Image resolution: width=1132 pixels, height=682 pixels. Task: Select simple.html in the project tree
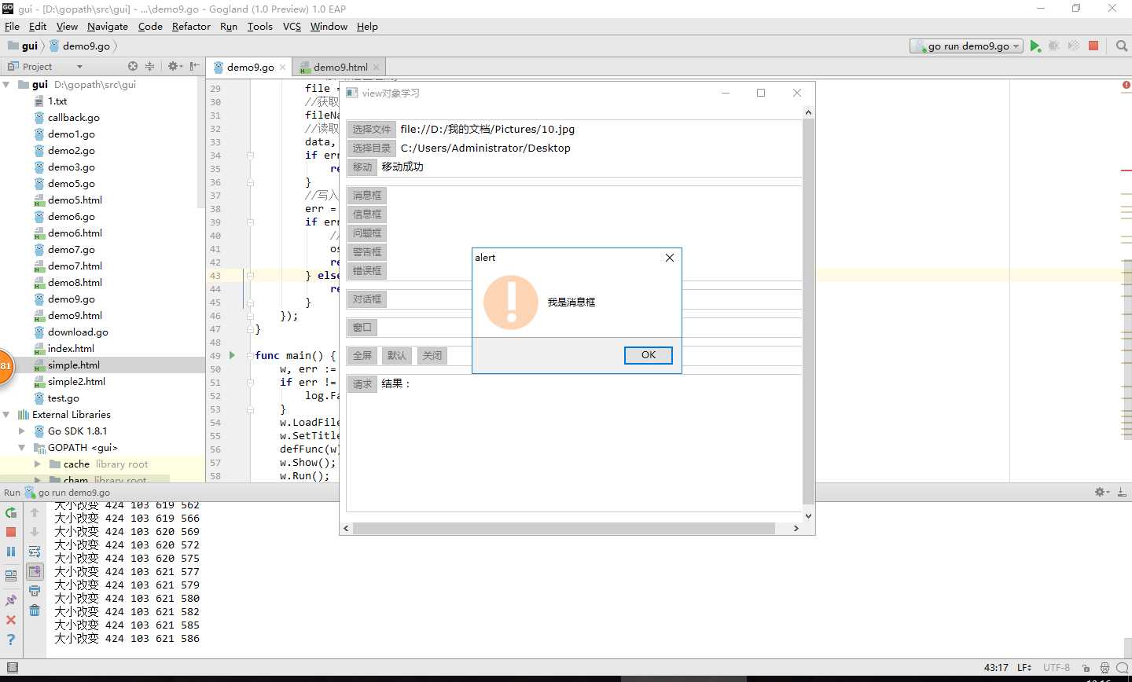[74, 365]
